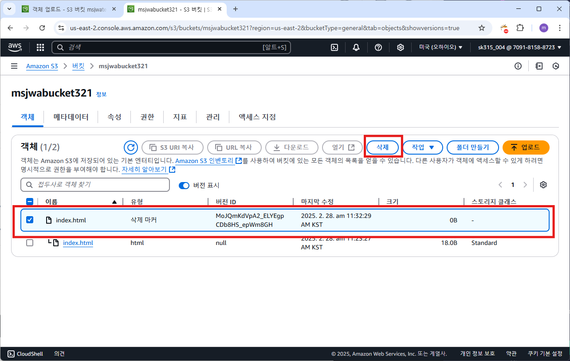
Task: Open the index.html version link
Action: [x=78, y=243]
